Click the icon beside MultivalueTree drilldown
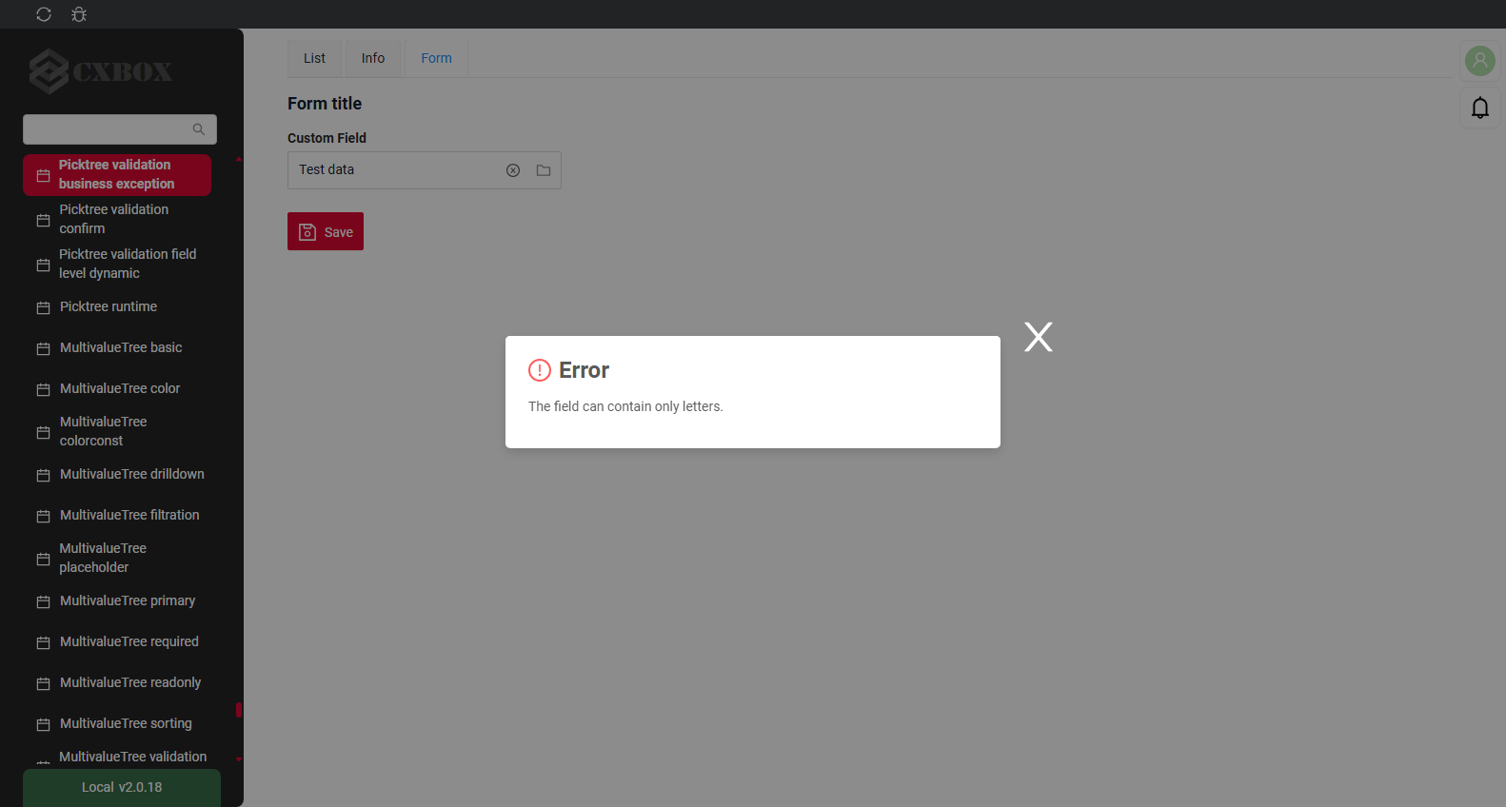 (43, 475)
